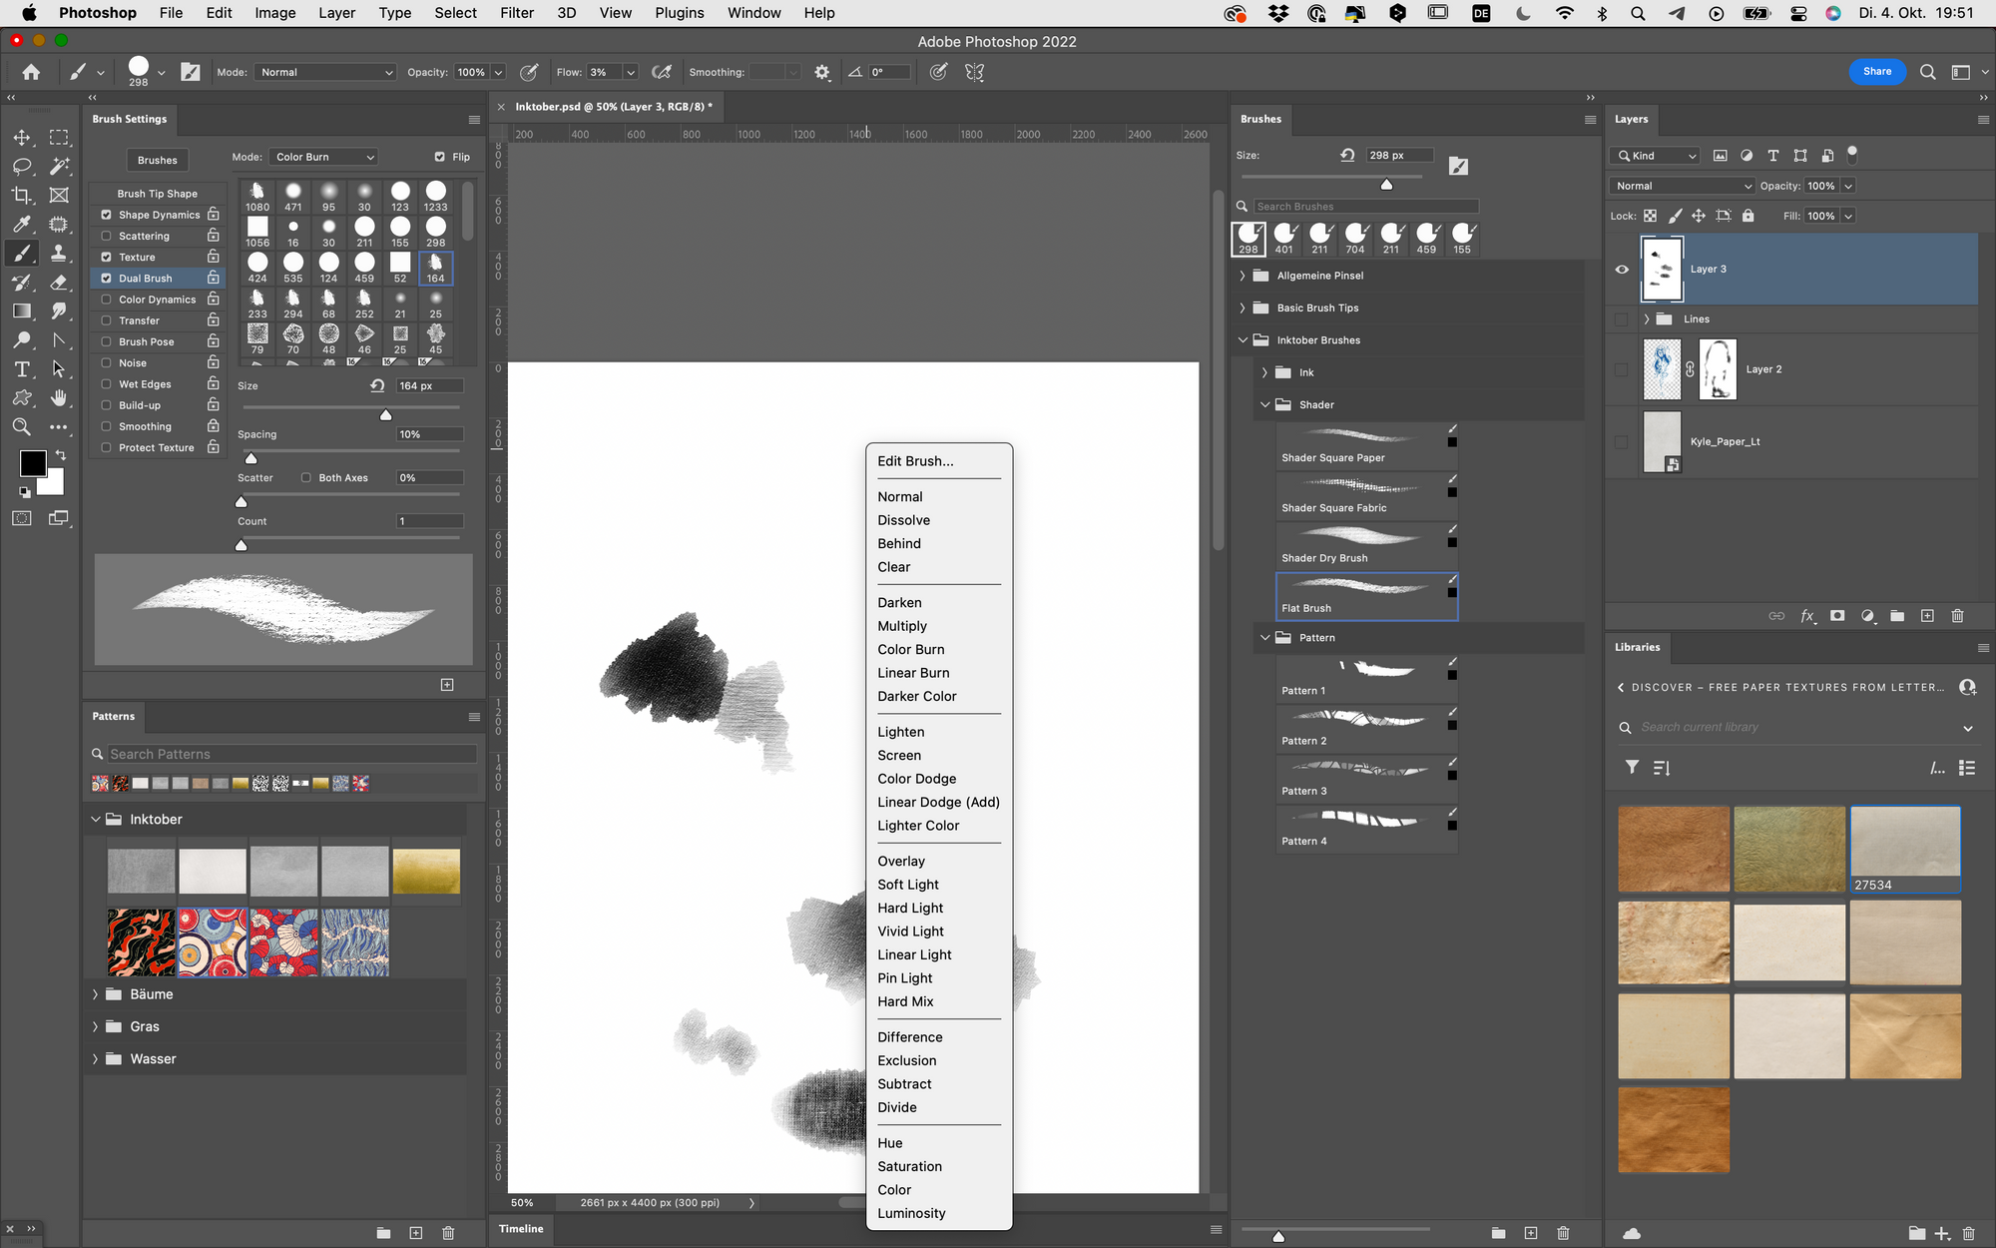The image size is (1996, 1248).
Task: Delete layer with trash icon in Layers panel
Action: click(x=1957, y=616)
